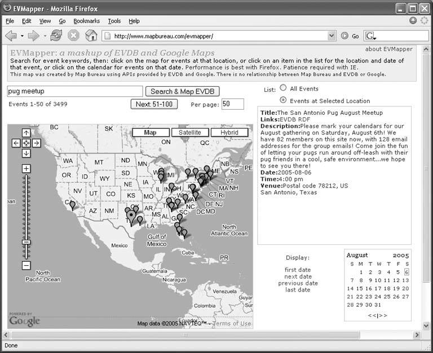Pan the map up with arrow

coord(26,133)
